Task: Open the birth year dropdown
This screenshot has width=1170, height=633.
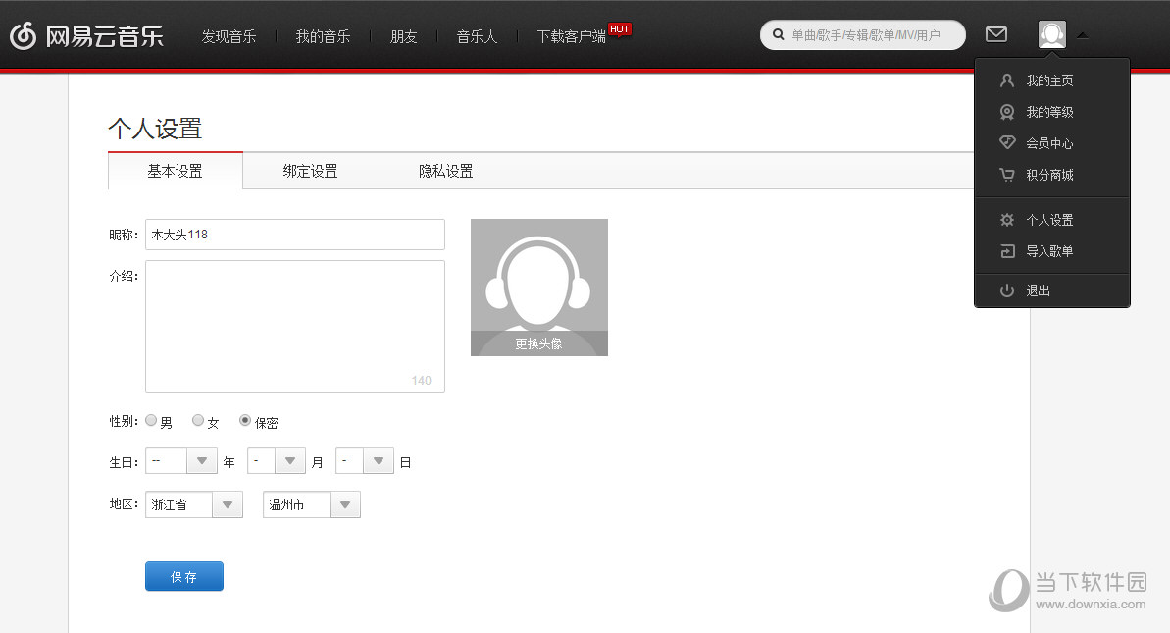Action: (202, 460)
